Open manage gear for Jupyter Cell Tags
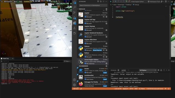 (x=106, y=23)
